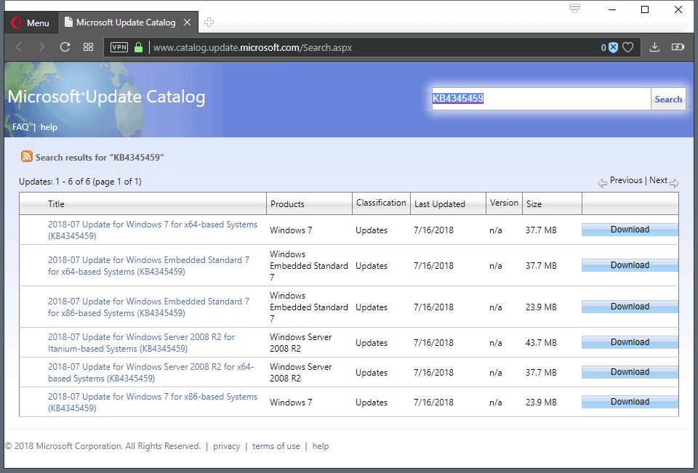This screenshot has width=698, height=473.
Task: Click the Microsoft Update Catalog logo title
Action: 106,97
